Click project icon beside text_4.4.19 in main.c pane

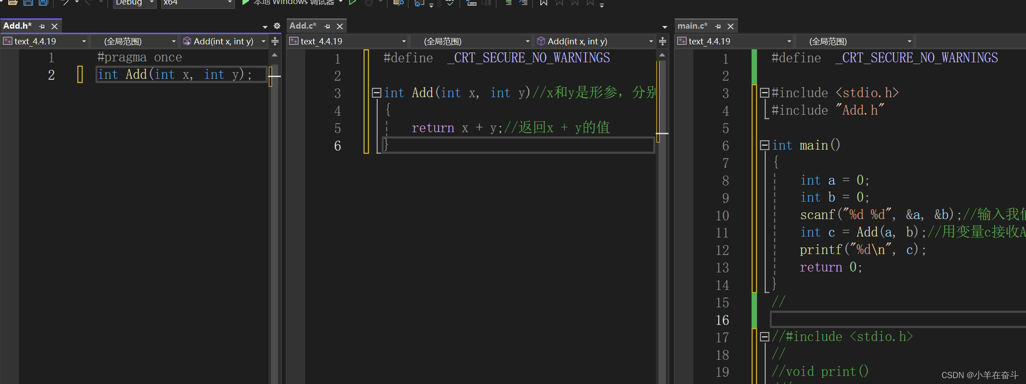682,41
